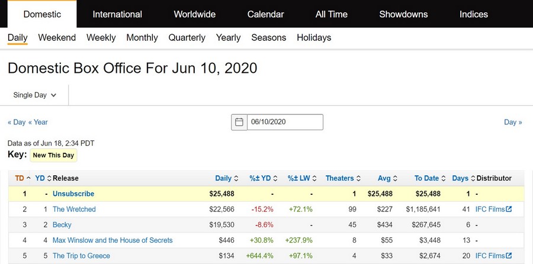Sort by Daily column arrows
533x264 pixels.
(x=236, y=178)
